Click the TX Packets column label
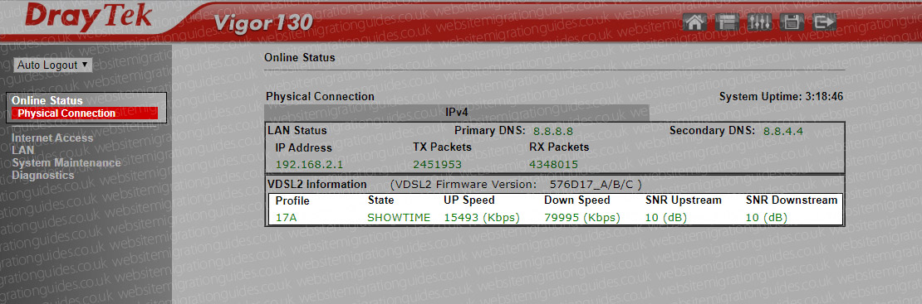Viewport: 922px width, 304px height. pyautogui.click(x=442, y=147)
